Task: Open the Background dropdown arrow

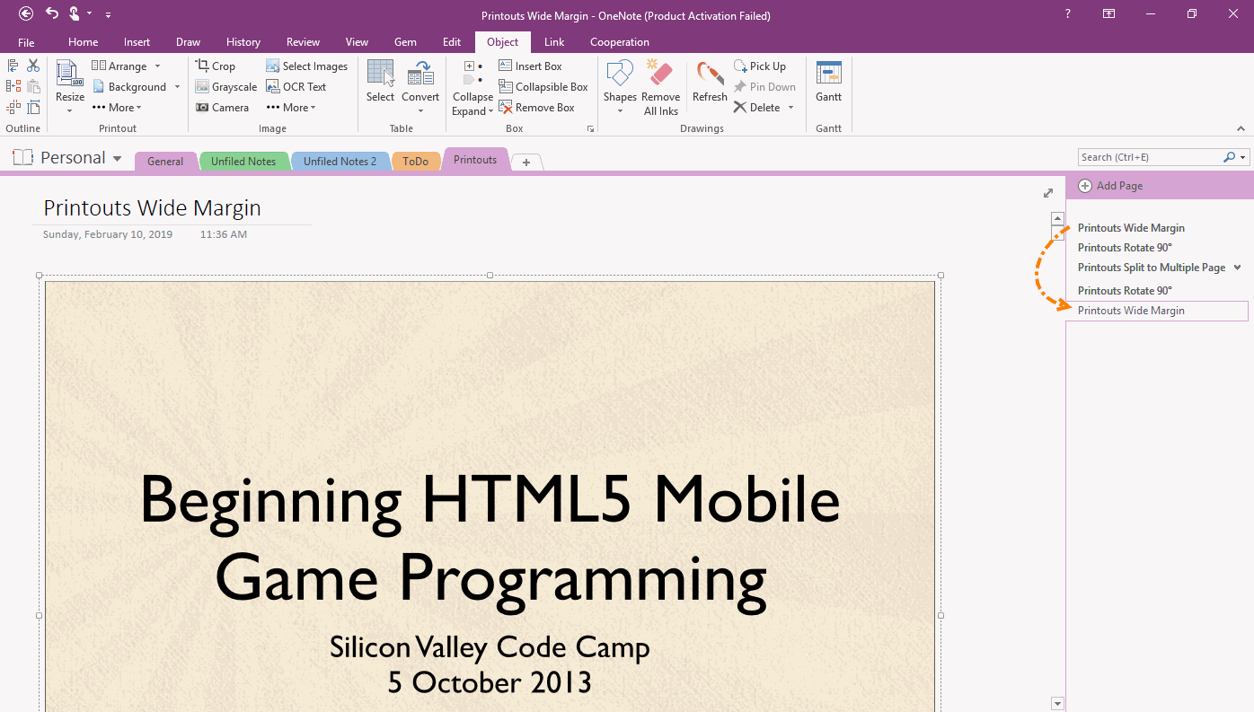Action: point(177,87)
